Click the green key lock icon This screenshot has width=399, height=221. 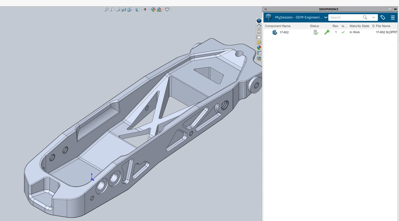coord(327,32)
